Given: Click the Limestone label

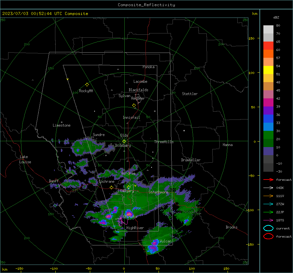Looking at the screenshot, I should [x=62, y=125].
